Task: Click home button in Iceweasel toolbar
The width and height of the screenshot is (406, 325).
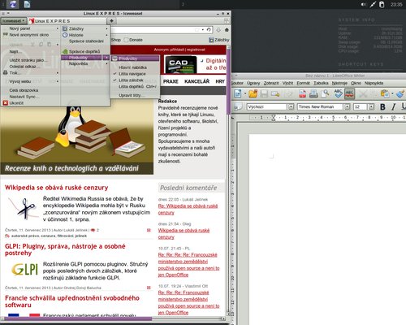Action: [227, 30]
